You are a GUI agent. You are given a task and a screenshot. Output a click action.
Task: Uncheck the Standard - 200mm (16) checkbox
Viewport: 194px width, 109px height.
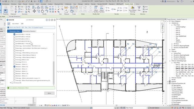[14, 67]
